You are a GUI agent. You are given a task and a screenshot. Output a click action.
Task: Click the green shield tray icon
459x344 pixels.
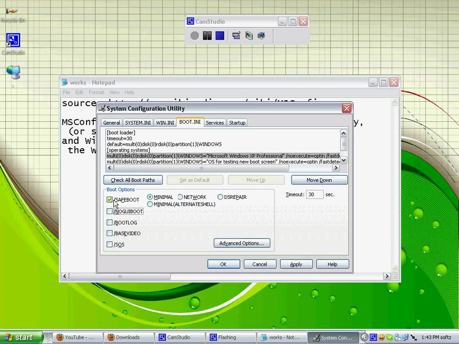coord(389,337)
